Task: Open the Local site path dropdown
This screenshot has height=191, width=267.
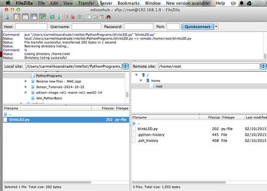Action: (x=125, y=66)
